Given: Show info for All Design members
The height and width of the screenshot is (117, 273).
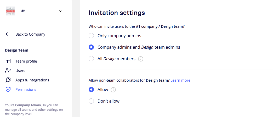Looking at the screenshot, I should pos(141,59).
